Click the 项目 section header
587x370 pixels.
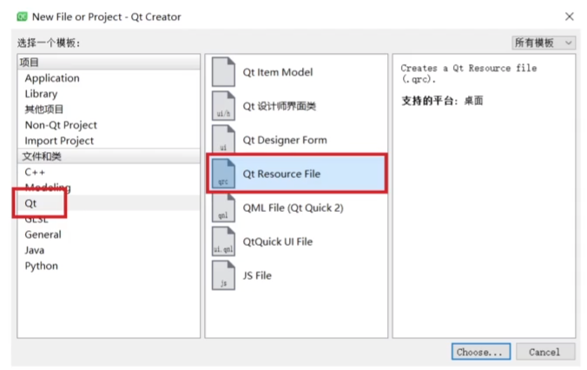[x=109, y=63]
